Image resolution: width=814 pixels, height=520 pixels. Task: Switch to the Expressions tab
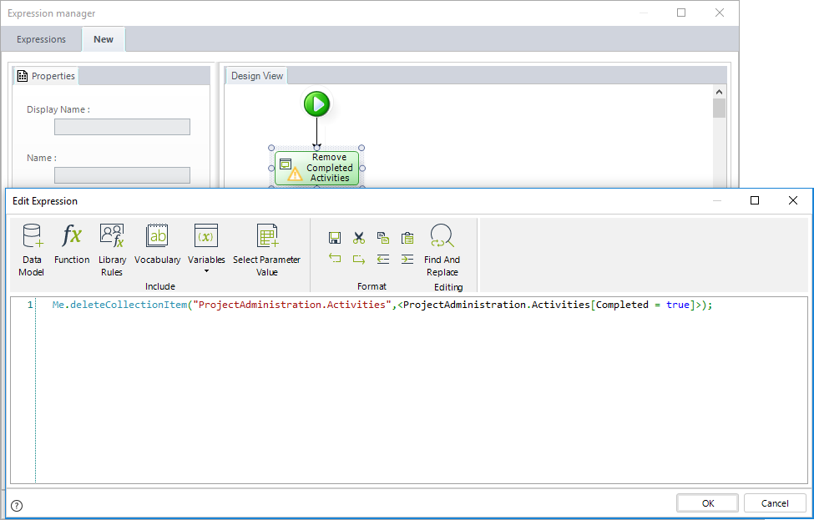pos(42,39)
